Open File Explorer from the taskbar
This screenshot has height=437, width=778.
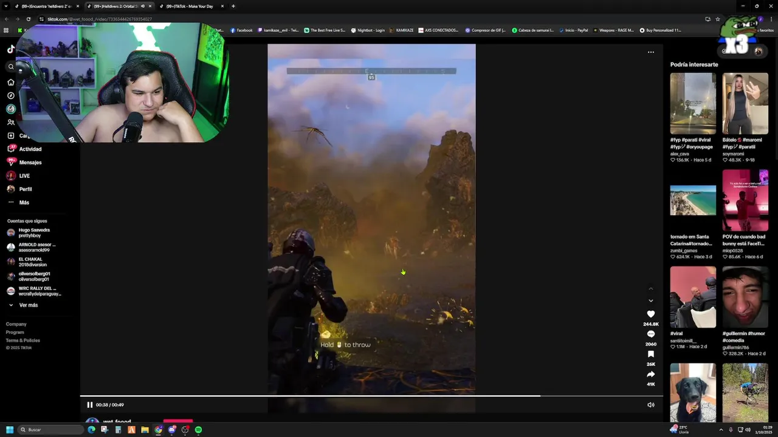tap(145, 430)
